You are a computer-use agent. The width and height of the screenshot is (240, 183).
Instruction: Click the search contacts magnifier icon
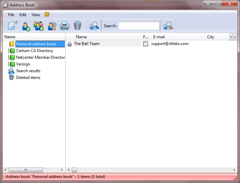[94, 26]
